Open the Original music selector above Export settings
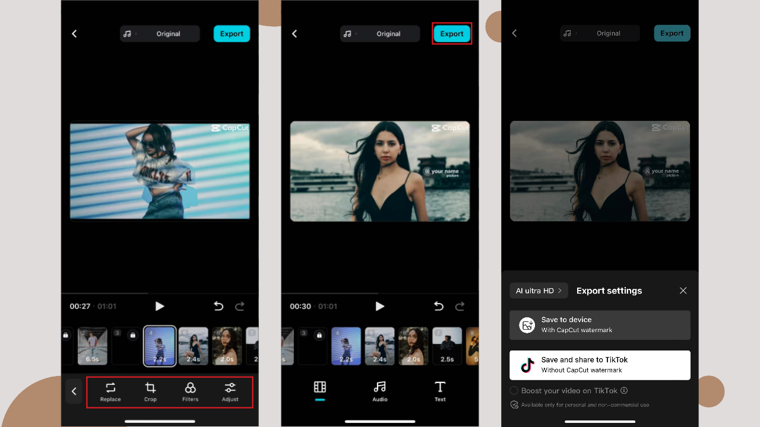 (x=600, y=33)
